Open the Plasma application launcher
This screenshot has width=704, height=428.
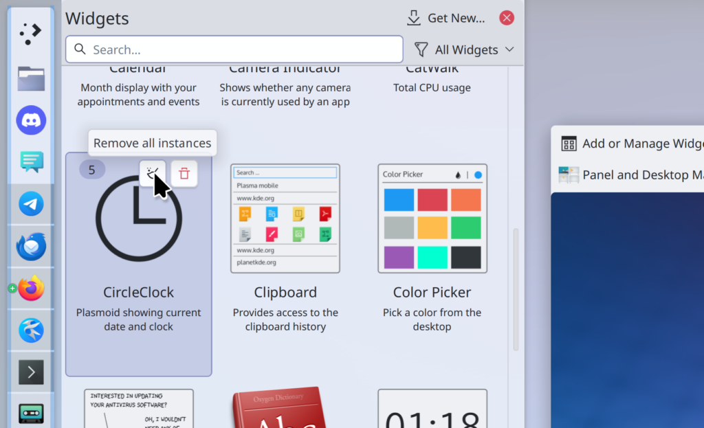(x=30, y=33)
